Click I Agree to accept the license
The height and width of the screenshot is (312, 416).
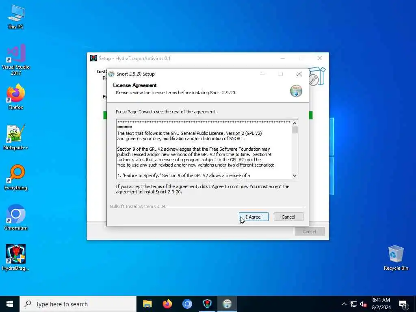click(x=253, y=217)
